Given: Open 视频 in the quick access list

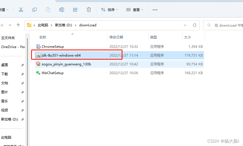Looking at the screenshot, I should pyautogui.click(x=5, y=110).
